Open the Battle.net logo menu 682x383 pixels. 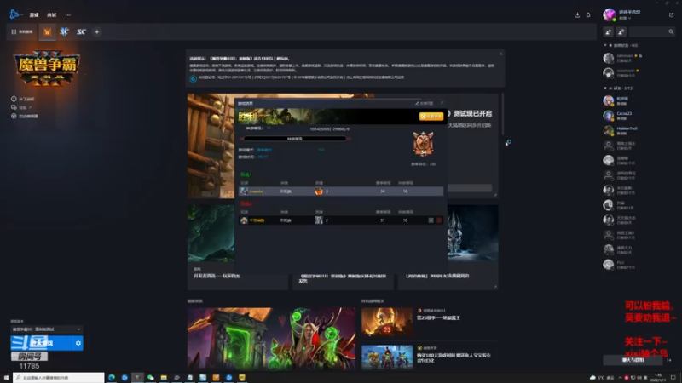14,14
